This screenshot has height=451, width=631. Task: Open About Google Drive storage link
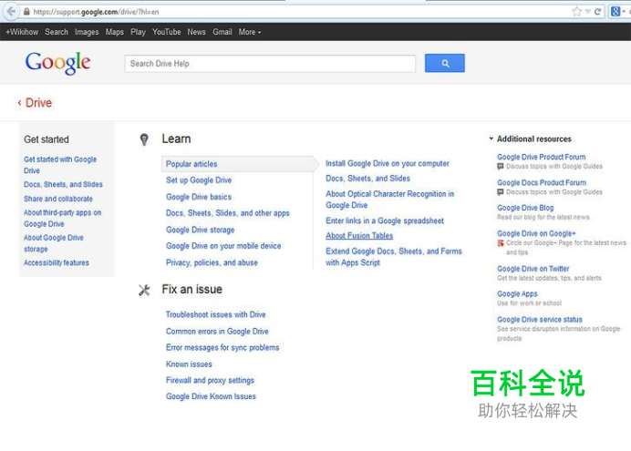53,243
